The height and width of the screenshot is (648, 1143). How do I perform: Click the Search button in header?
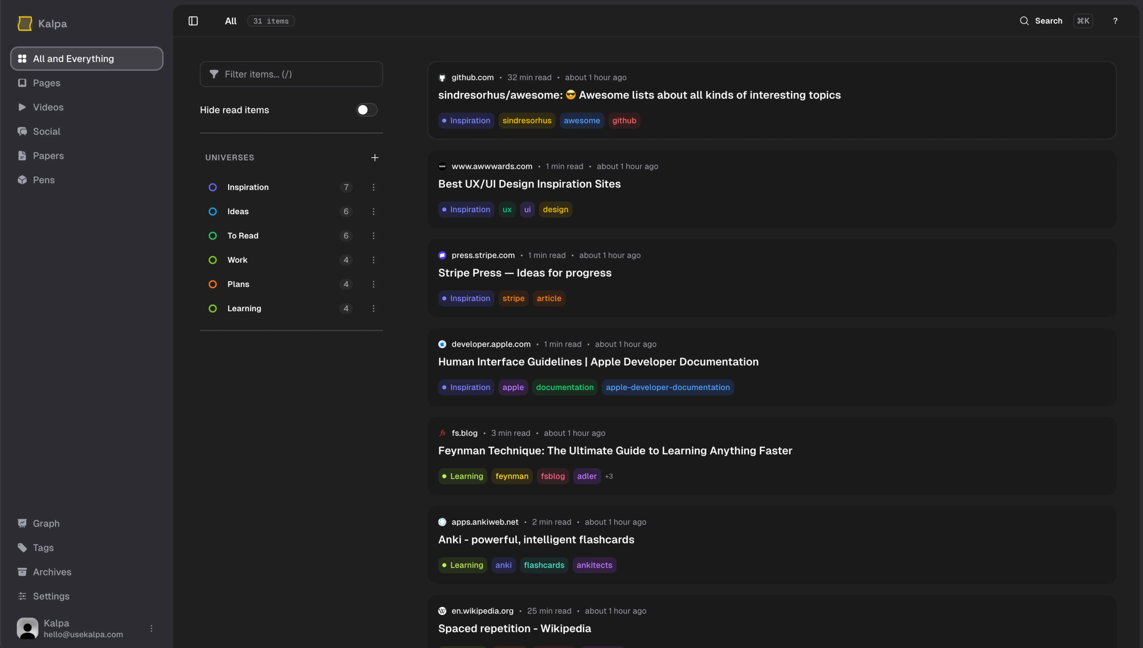click(x=1041, y=21)
